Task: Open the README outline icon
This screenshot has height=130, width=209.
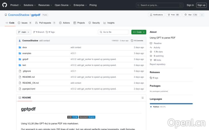Action: 142,98
